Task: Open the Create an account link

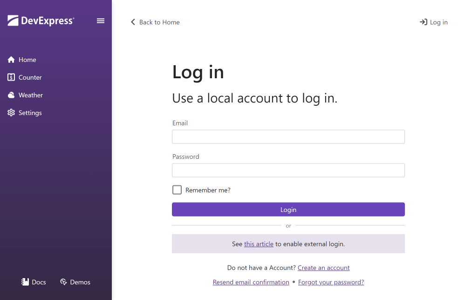Action: pos(323,267)
